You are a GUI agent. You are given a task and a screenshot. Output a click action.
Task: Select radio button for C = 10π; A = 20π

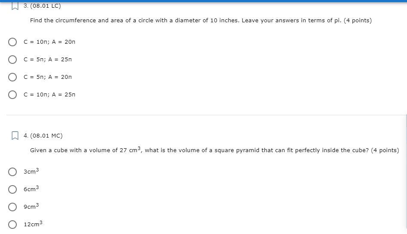click(12, 42)
